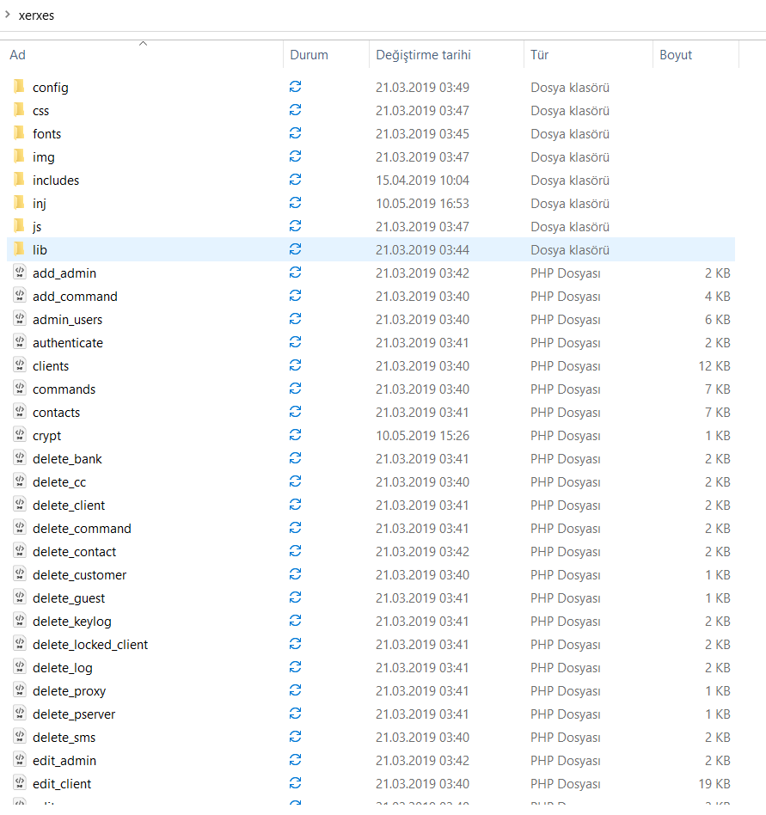Select the delete_guest file name
Viewport: 766px width, 815px height.
[69, 598]
